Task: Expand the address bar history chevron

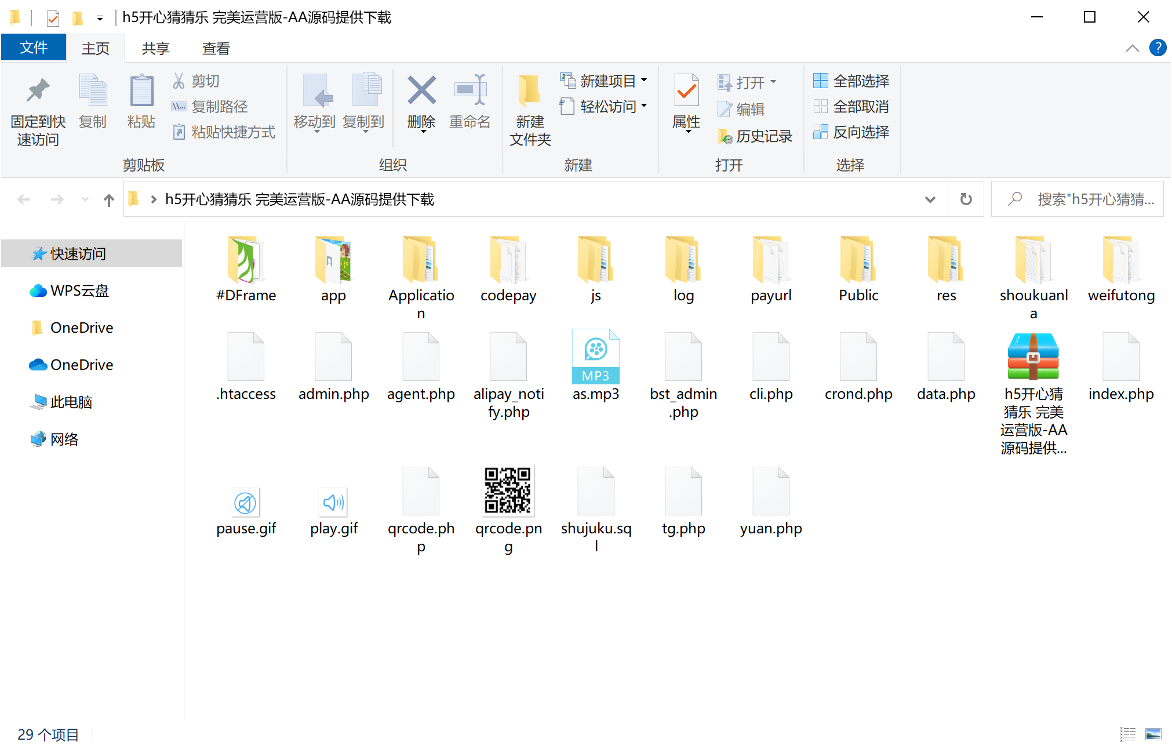Action: tap(931, 199)
